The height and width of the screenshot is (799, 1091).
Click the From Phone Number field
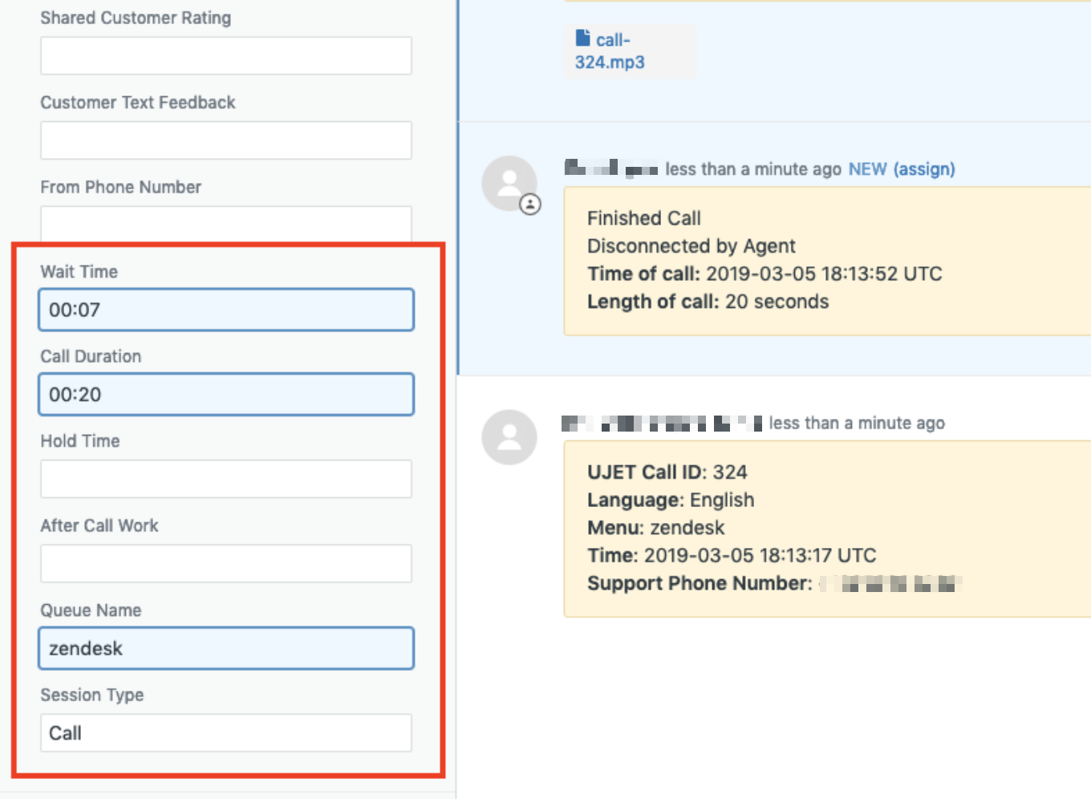tap(225, 223)
